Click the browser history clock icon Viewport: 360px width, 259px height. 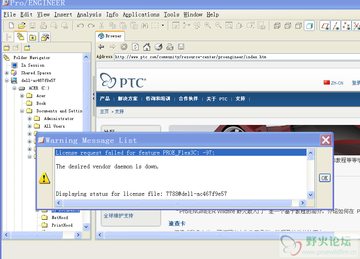tap(158, 47)
